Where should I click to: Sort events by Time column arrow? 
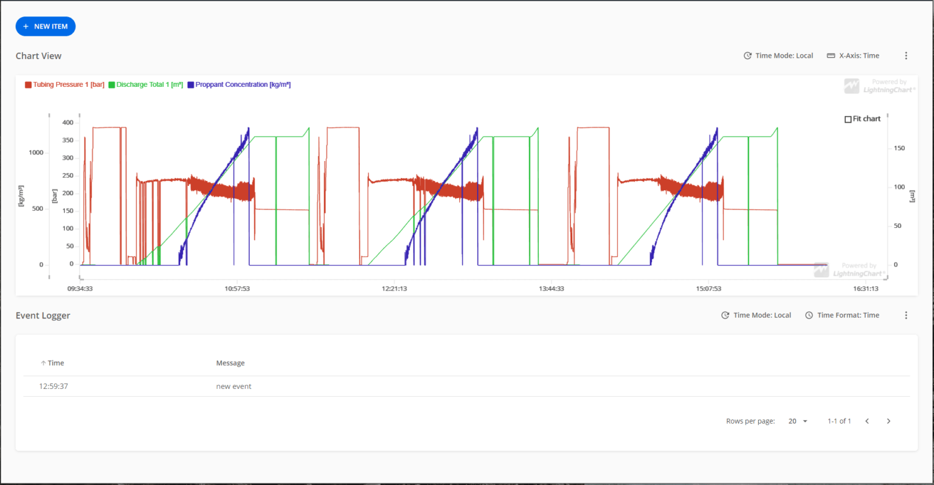point(43,363)
